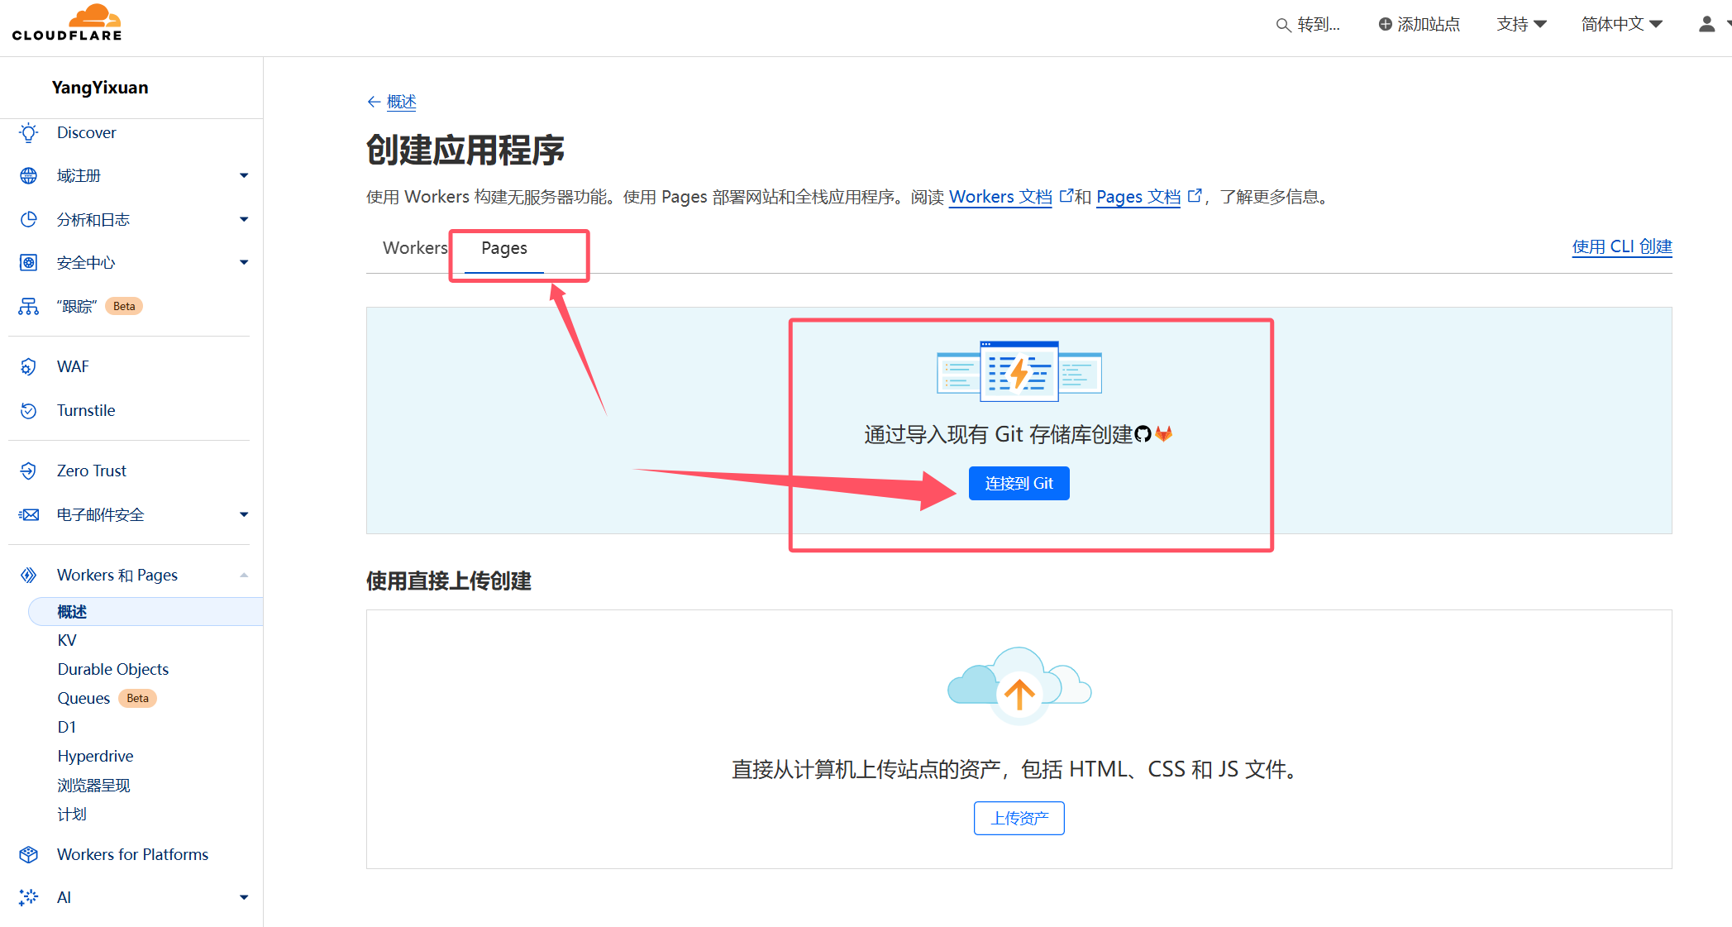Switch to the Workers tab
This screenshot has height=927, width=1732.
click(x=415, y=248)
